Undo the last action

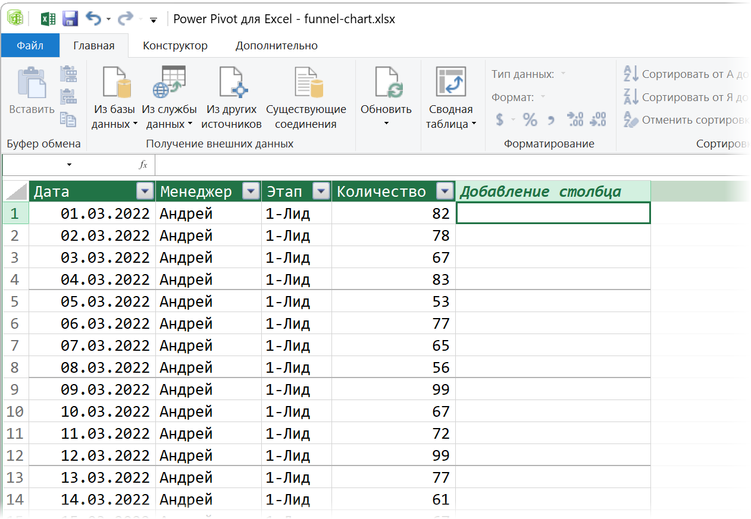(x=93, y=19)
